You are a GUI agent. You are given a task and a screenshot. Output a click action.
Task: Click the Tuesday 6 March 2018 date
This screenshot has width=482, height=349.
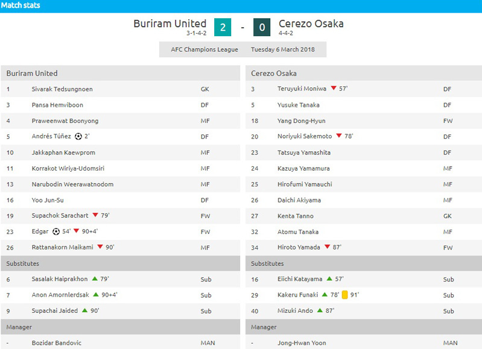282,49
